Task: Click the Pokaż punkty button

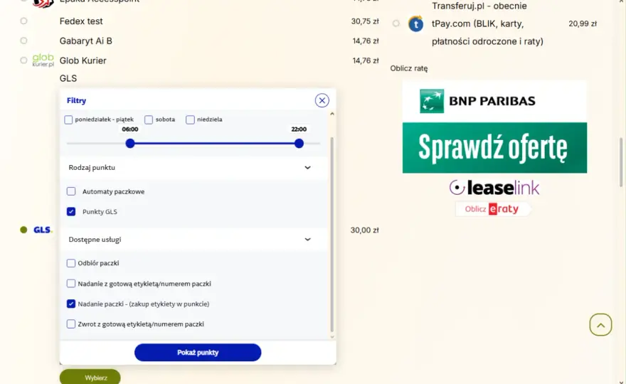Action: [198, 353]
